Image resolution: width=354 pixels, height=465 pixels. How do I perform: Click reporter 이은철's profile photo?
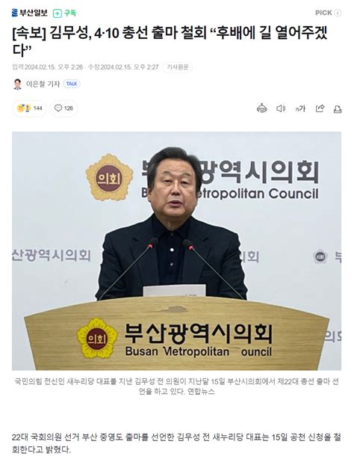(17, 84)
